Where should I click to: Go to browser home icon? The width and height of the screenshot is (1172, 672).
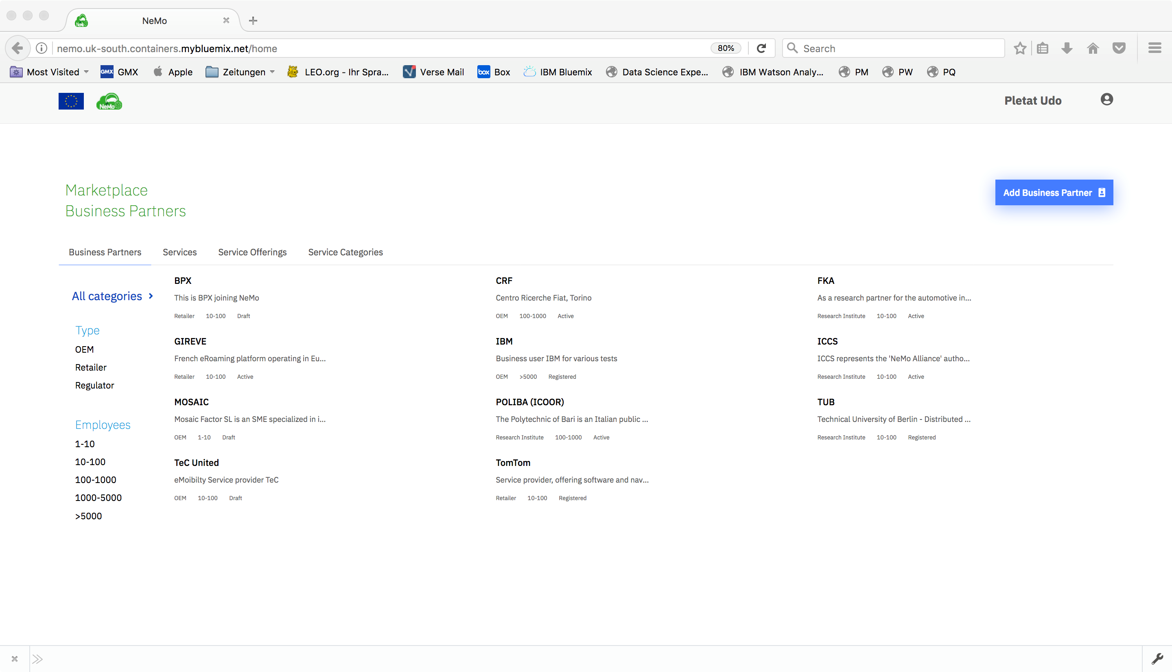pos(1093,48)
